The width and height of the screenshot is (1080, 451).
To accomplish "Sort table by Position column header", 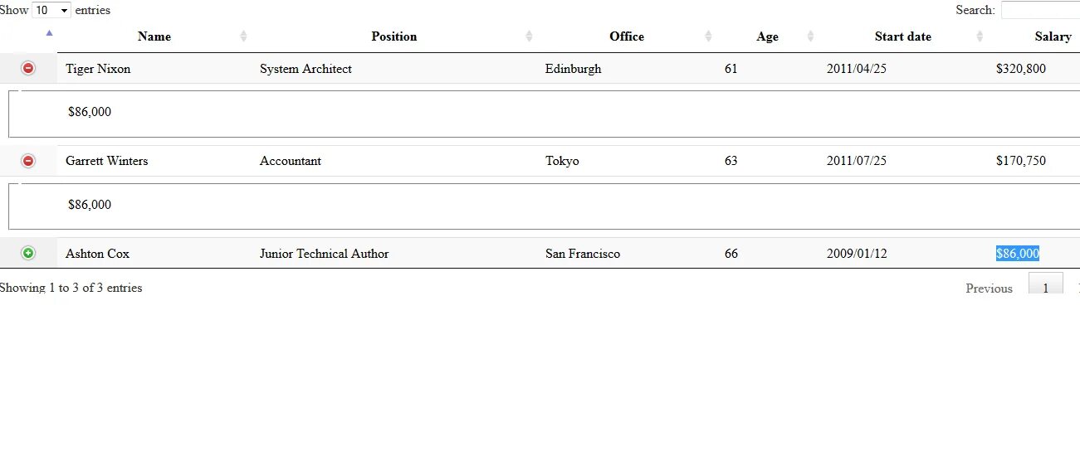I will point(393,36).
